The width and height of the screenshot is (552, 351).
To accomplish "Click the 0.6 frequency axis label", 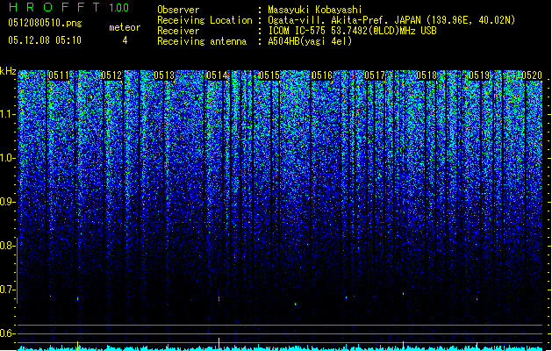I will pyautogui.click(x=7, y=333).
